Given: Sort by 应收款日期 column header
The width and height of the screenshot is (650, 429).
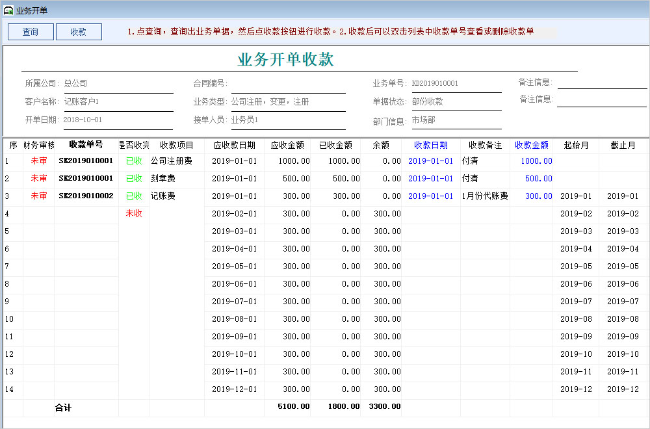Looking at the screenshot, I should pyautogui.click(x=234, y=145).
